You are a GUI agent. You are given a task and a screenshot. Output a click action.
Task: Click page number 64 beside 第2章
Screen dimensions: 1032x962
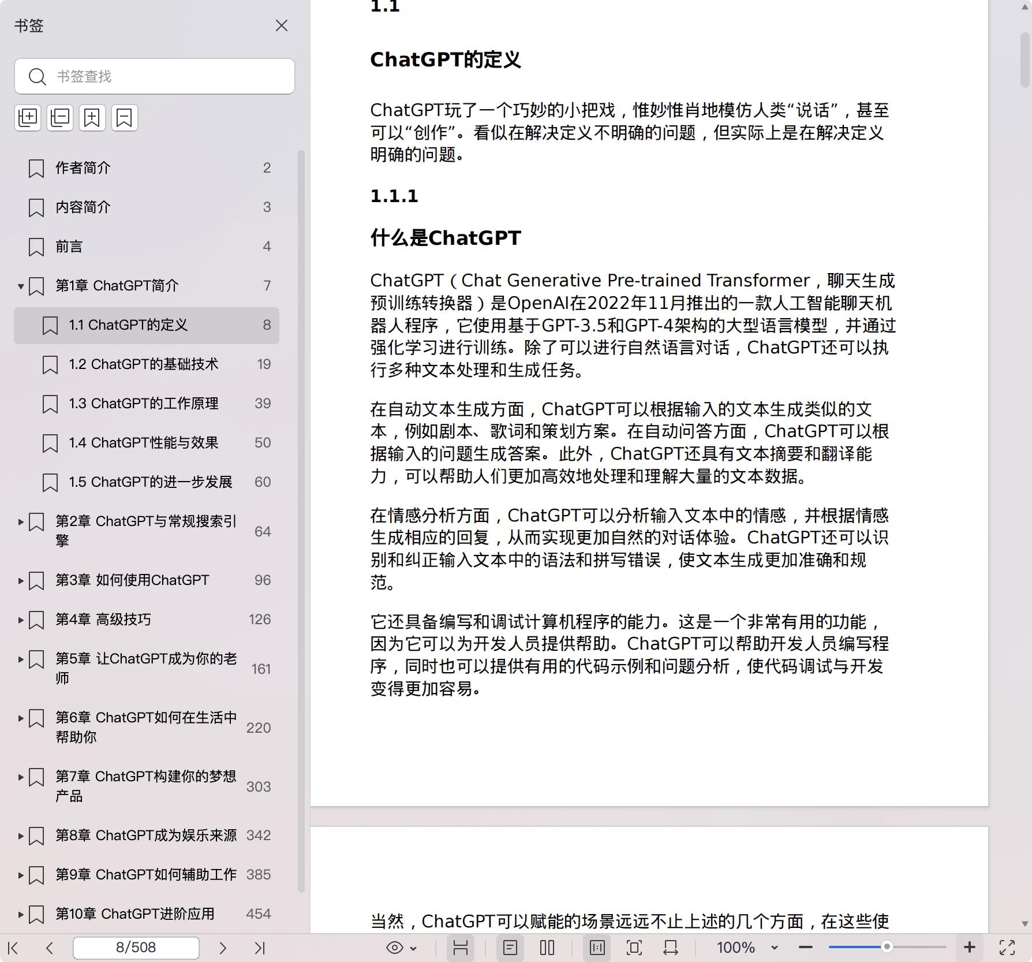(x=263, y=531)
